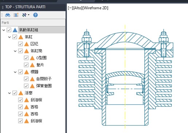
Task: Select the blue triangle root assembly icon
Action: point(15,30)
